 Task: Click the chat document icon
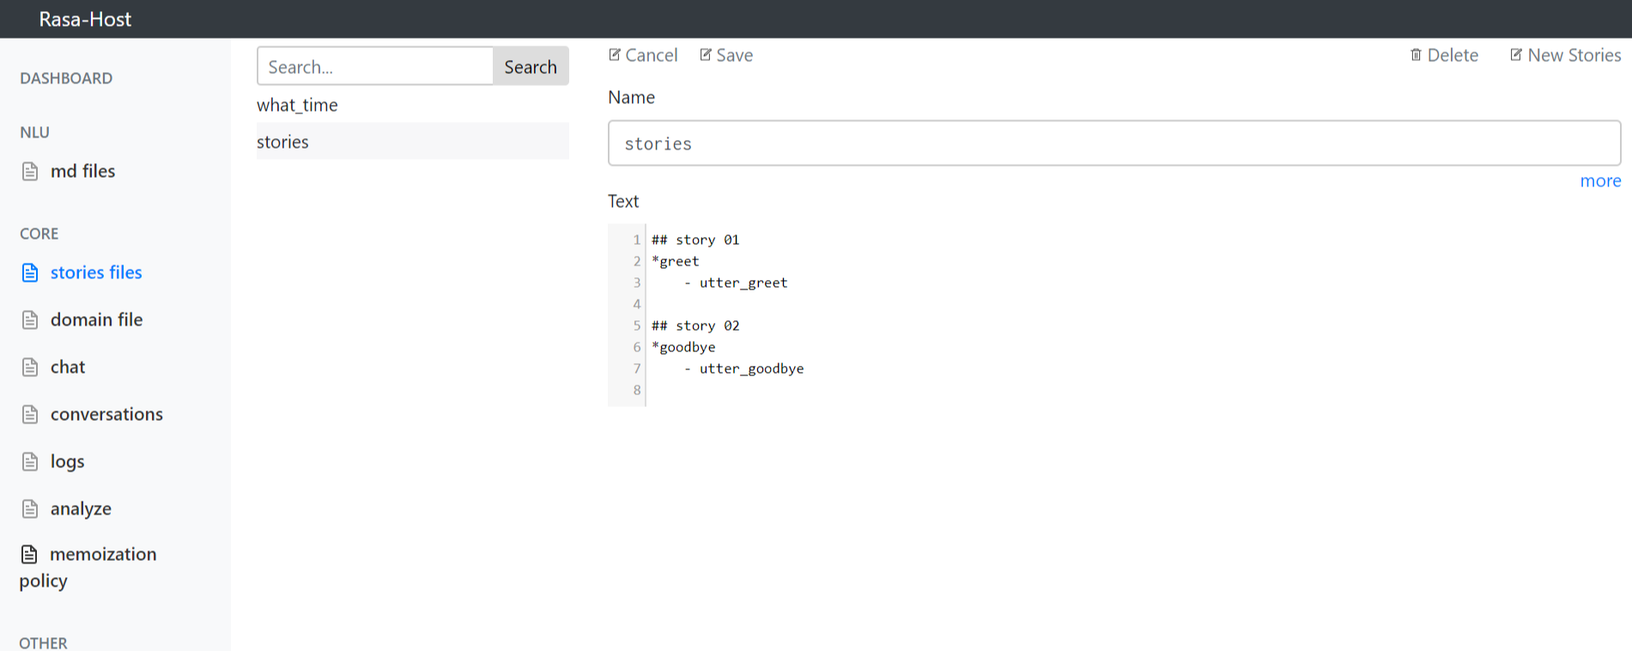(x=30, y=368)
